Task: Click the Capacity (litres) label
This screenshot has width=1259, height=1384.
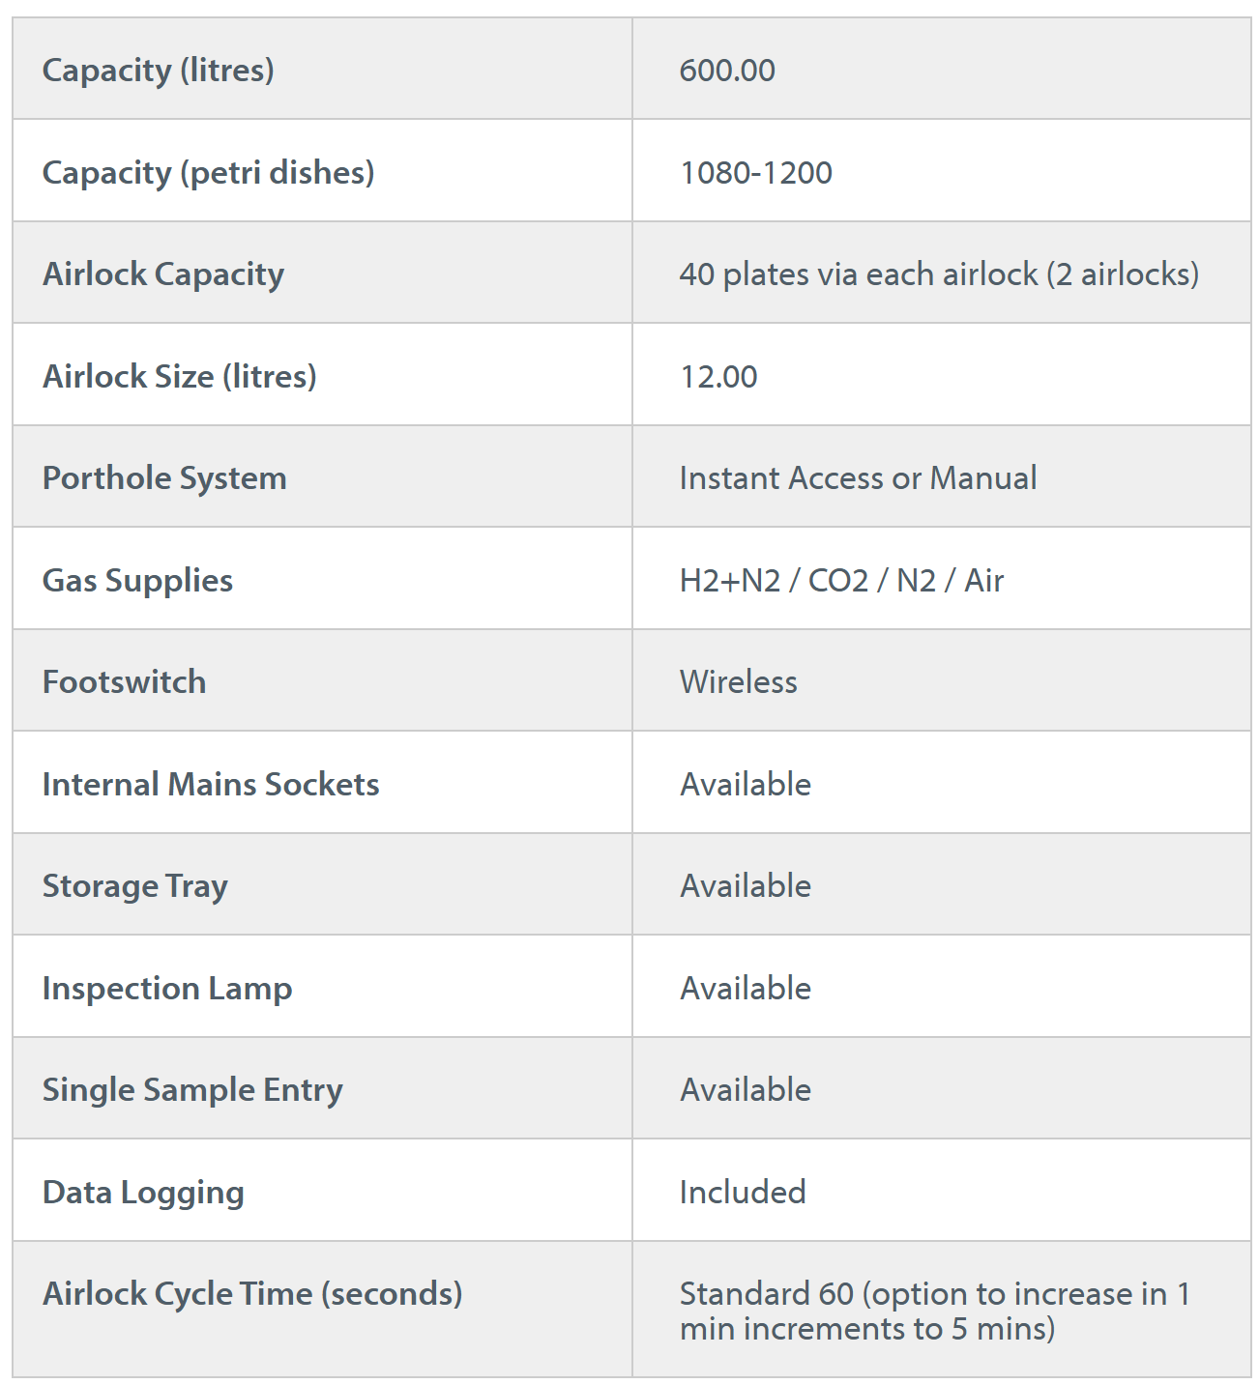Action: point(158,71)
